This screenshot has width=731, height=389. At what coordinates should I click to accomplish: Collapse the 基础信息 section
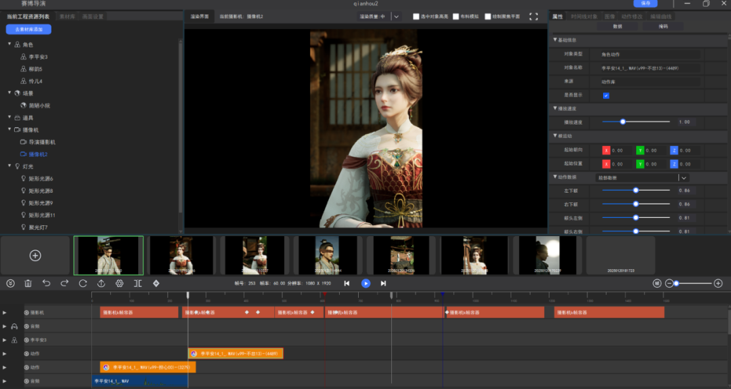555,40
